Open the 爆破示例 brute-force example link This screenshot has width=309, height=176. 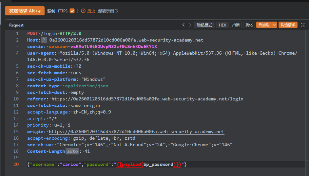pyautogui.click(x=105, y=11)
